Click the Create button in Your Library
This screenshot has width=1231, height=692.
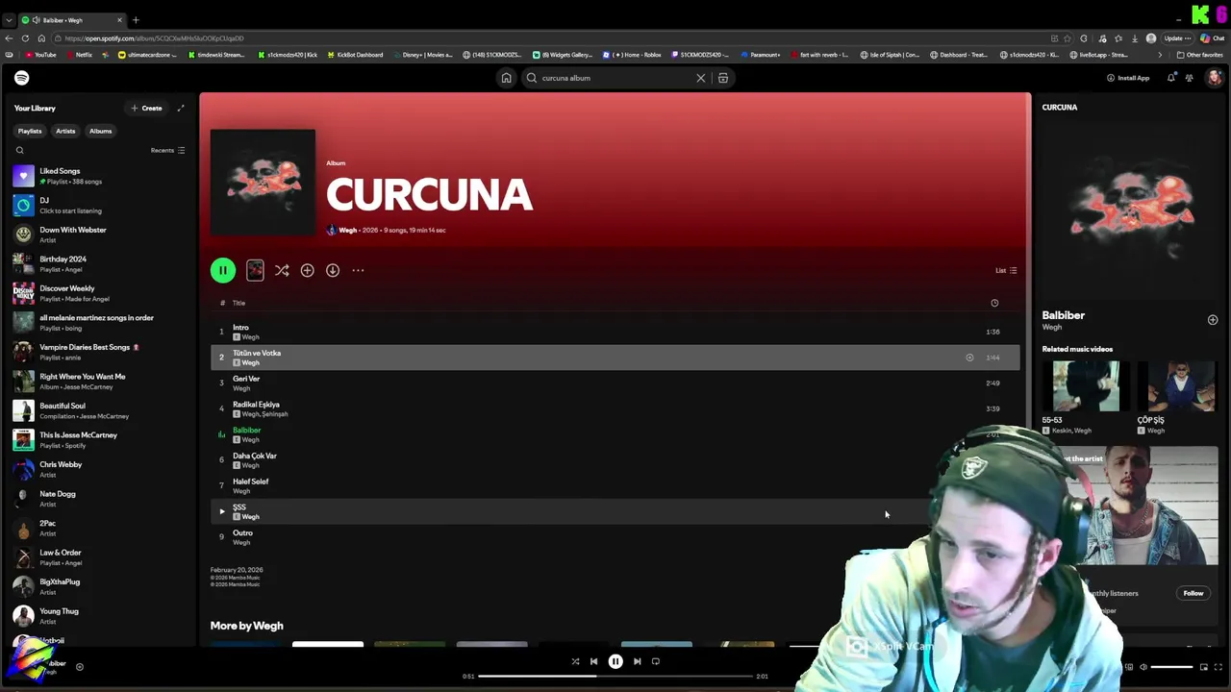(x=146, y=108)
